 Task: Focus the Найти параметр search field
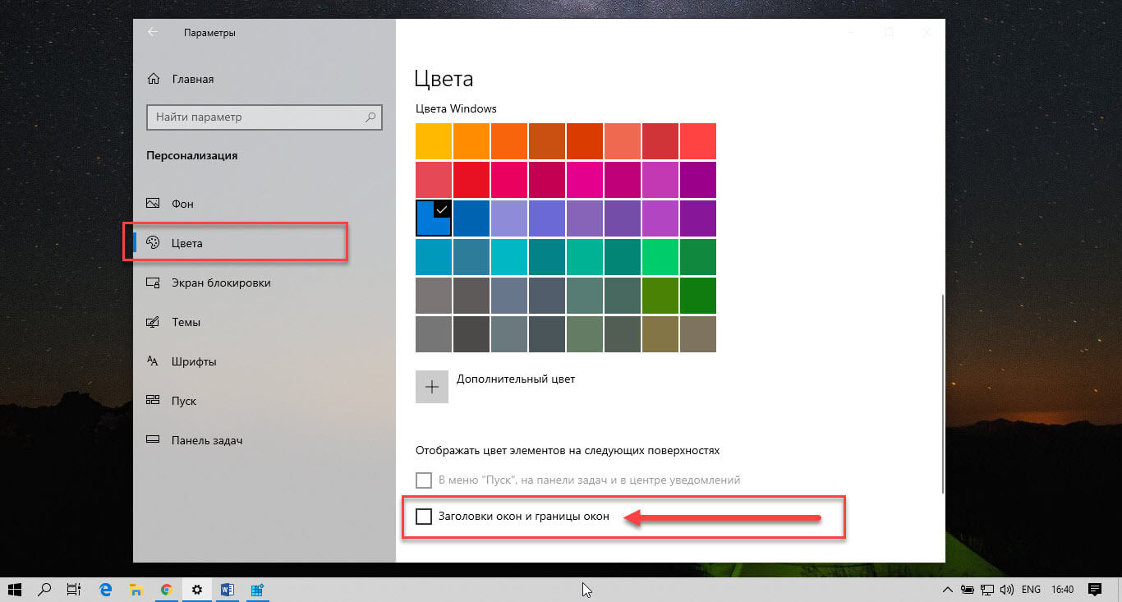pyautogui.click(x=264, y=117)
